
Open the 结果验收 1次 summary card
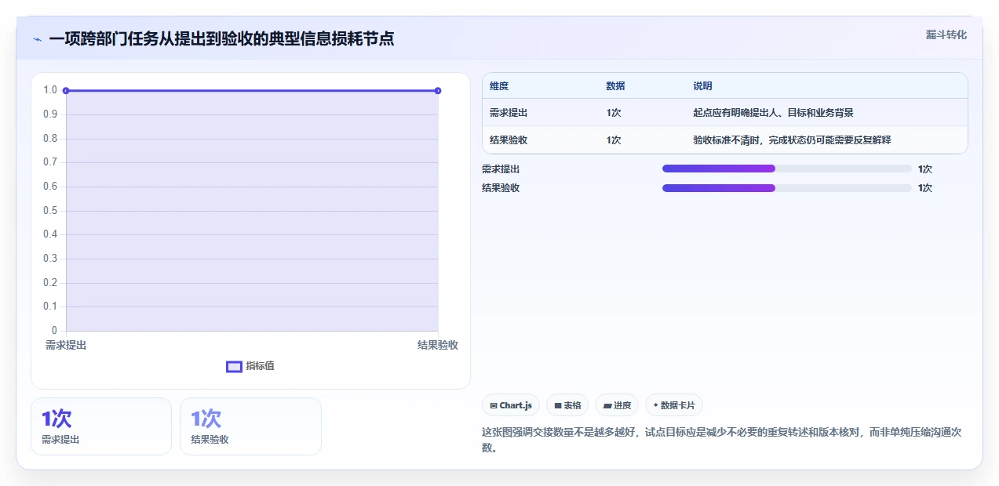tap(250, 426)
